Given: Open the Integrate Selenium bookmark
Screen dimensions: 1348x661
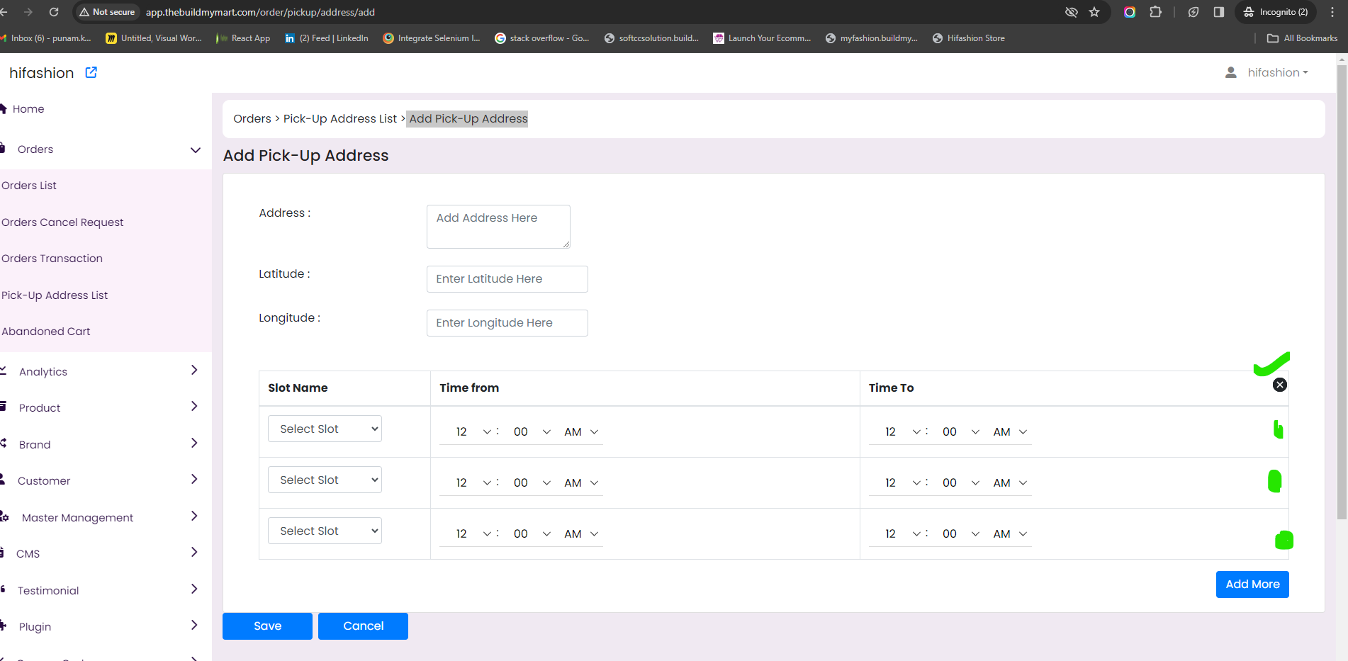Looking at the screenshot, I should coord(432,38).
